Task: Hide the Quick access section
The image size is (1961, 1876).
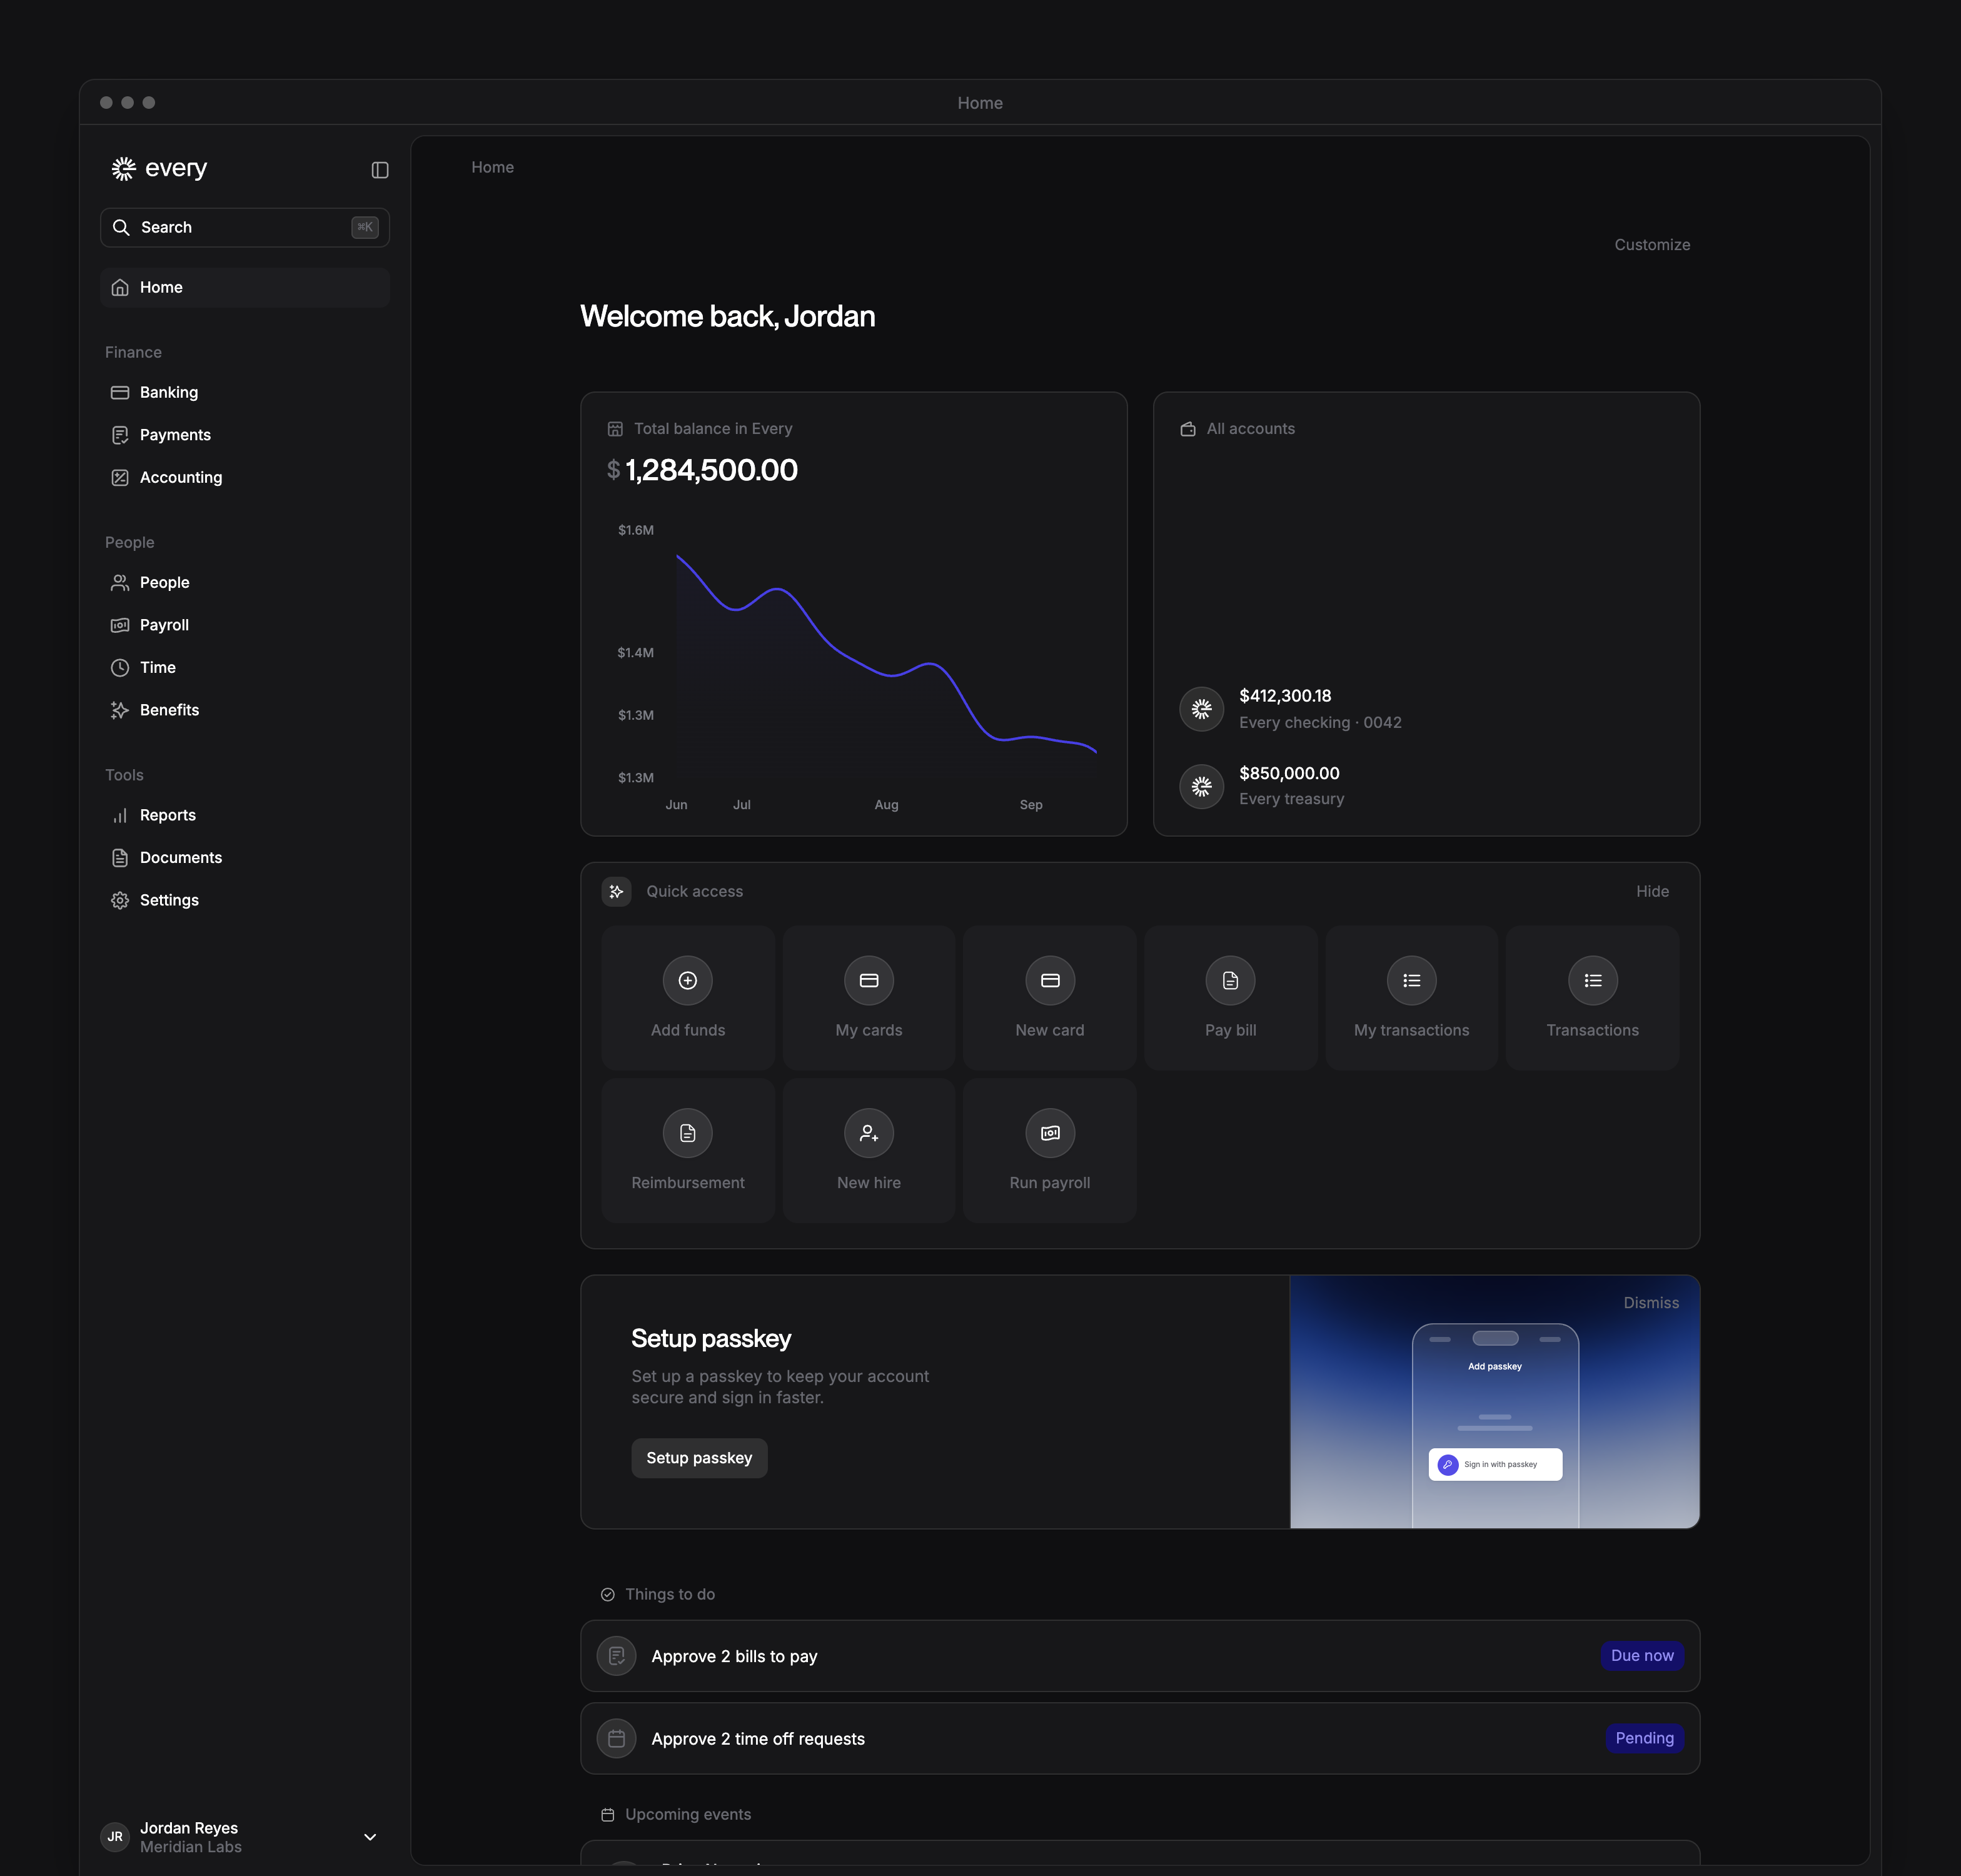Action: pos(1652,891)
